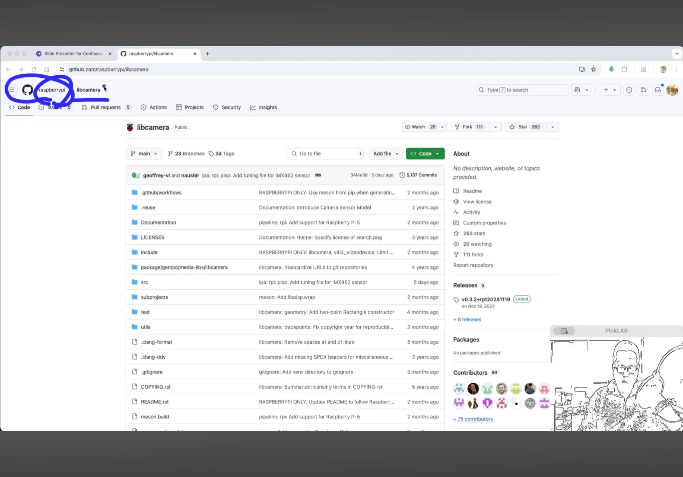View the 5,107 Commits history
The image size is (683, 477).
tap(418, 175)
